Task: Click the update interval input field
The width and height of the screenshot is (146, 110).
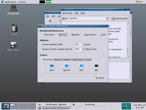Action: [x=78, y=49]
